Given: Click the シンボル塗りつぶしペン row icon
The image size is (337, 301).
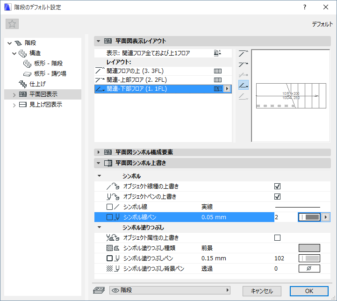Looking at the screenshot, I should (x=113, y=258).
